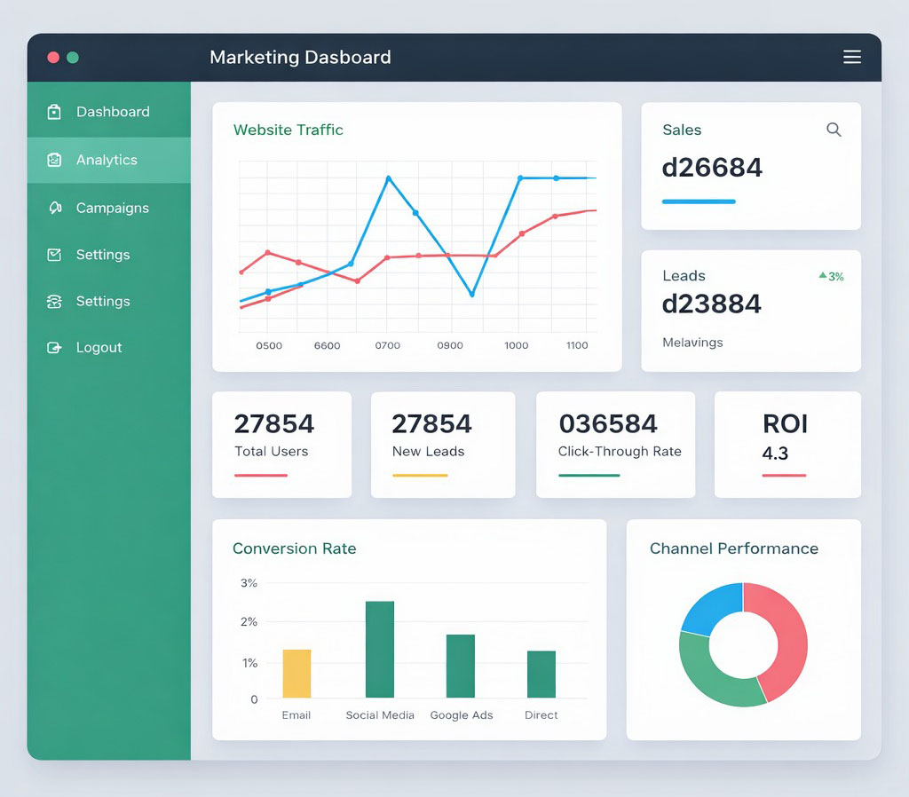
Task: Click the Analytics chart icon in sidebar
Action: coord(54,161)
